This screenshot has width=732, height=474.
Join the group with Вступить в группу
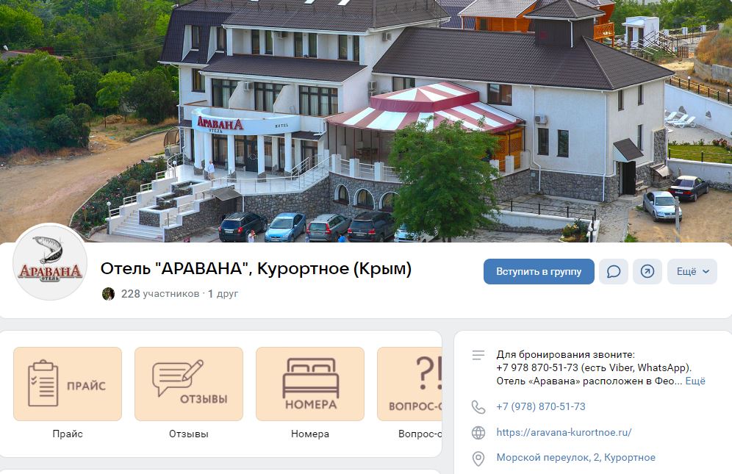click(x=539, y=271)
